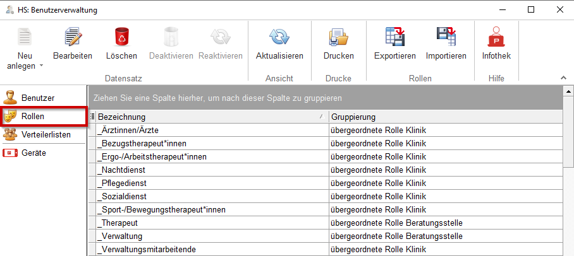The width and height of the screenshot is (574, 256).
Task: Expand the Neu anlegen dropdown arrow
Action: click(x=41, y=66)
